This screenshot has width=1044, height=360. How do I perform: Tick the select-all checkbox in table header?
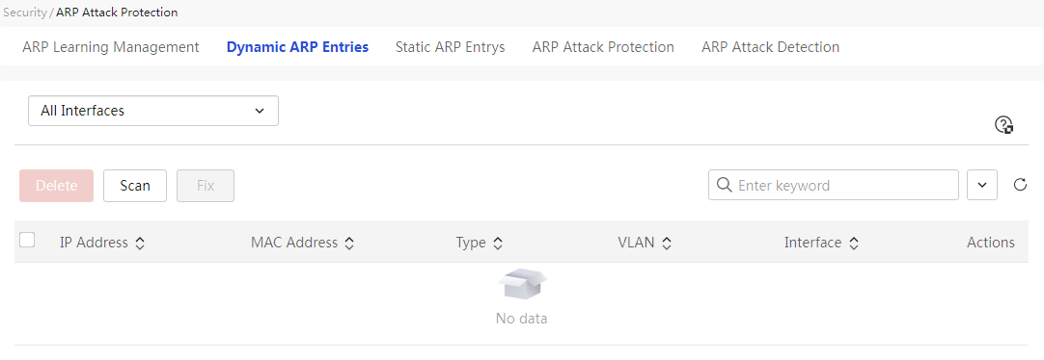[x=27, y=240]
